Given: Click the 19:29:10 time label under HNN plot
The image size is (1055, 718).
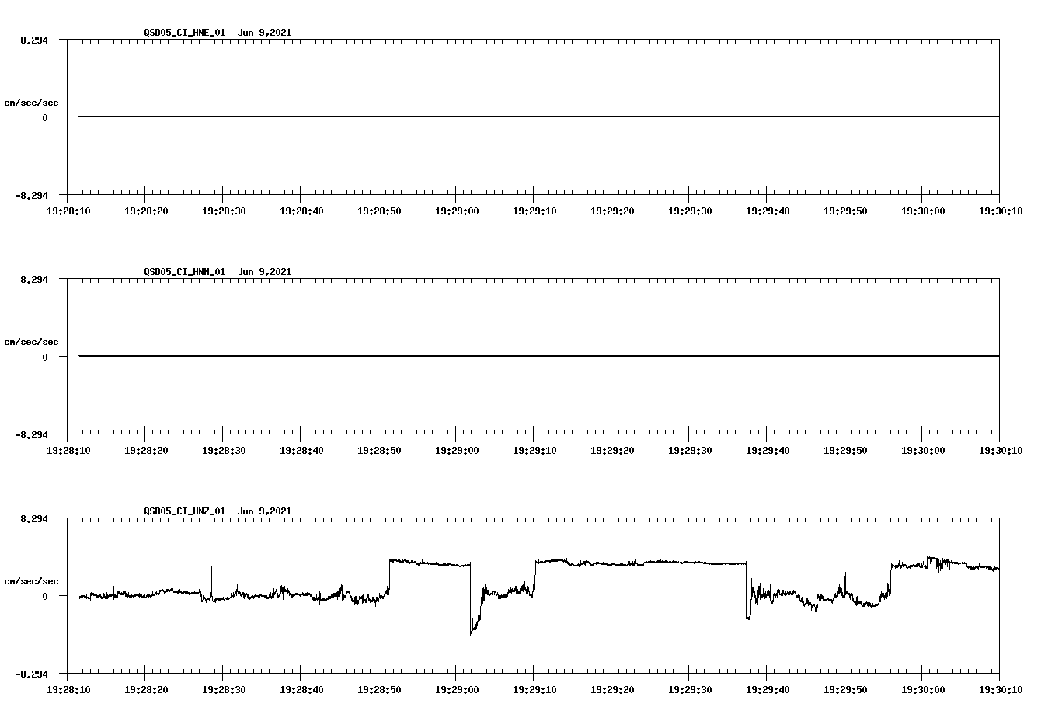Looking at the screenshot, I should pos(534,450).
